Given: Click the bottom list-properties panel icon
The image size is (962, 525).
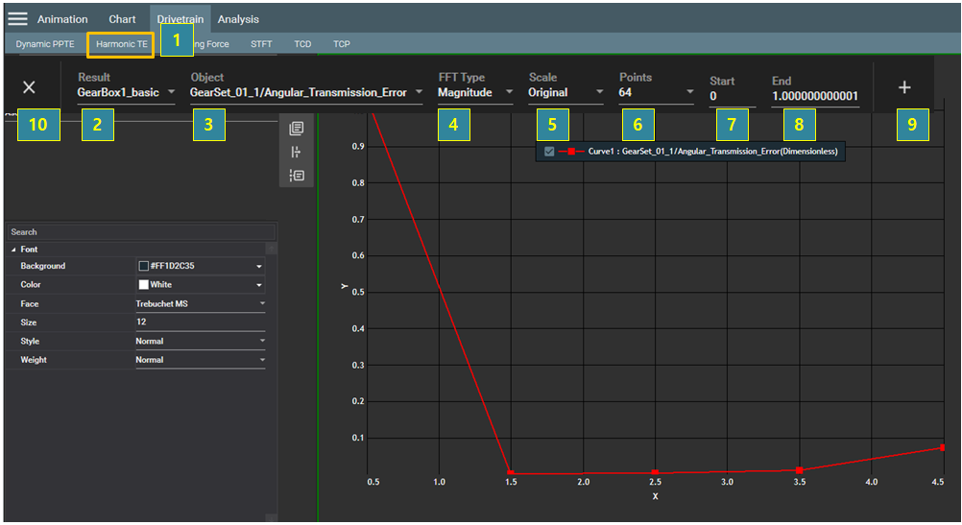Looking at the screenshot, I should click(296, 175).
